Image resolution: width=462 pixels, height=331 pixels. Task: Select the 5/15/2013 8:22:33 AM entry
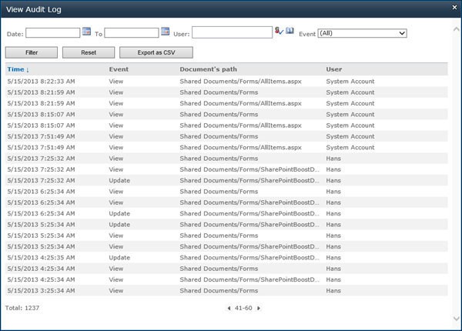tap(226, 82)
